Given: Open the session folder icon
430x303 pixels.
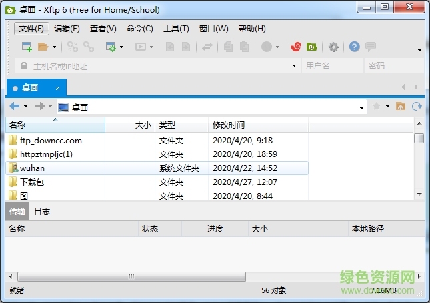Looking at the screenshot, I should 43,47.
